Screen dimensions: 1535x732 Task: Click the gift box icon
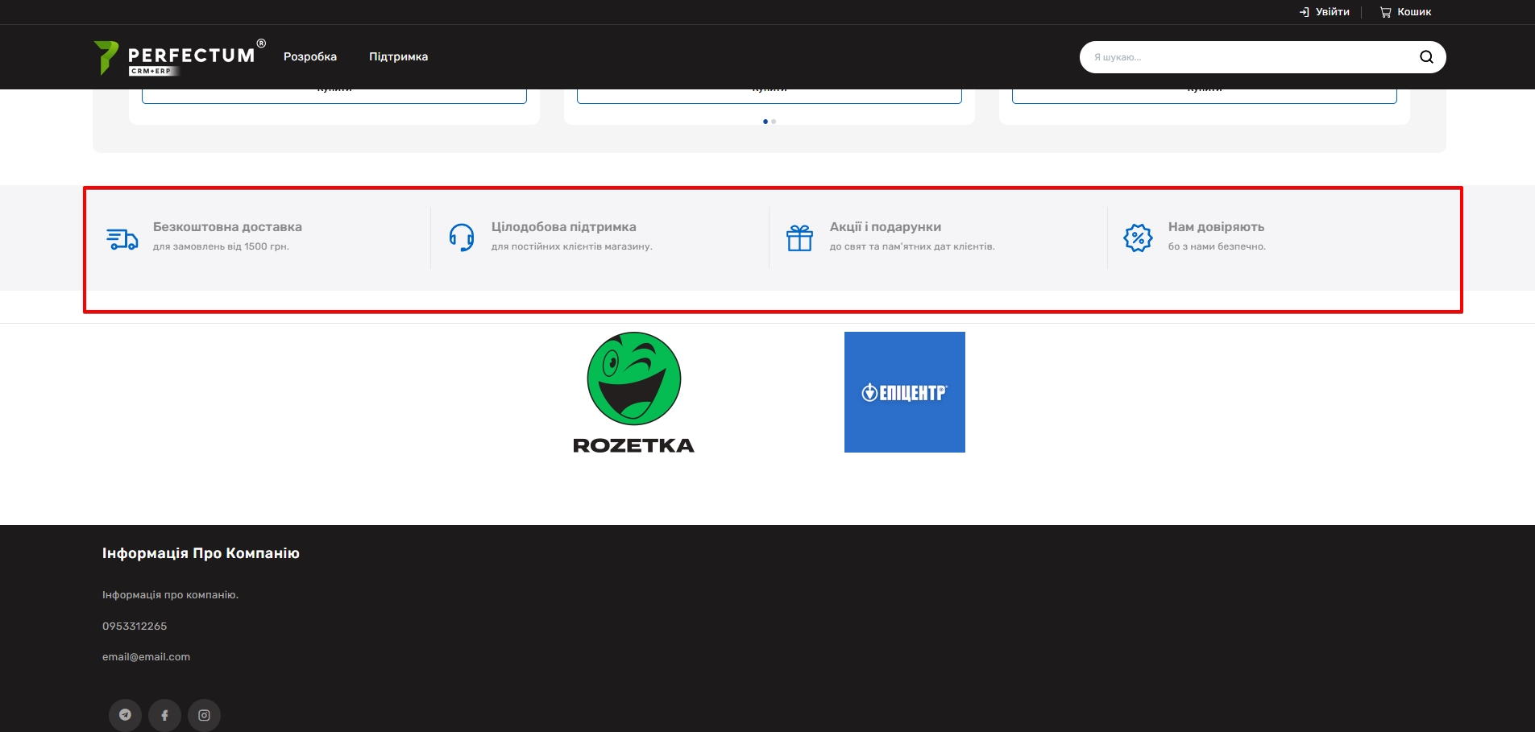[800, 238]
